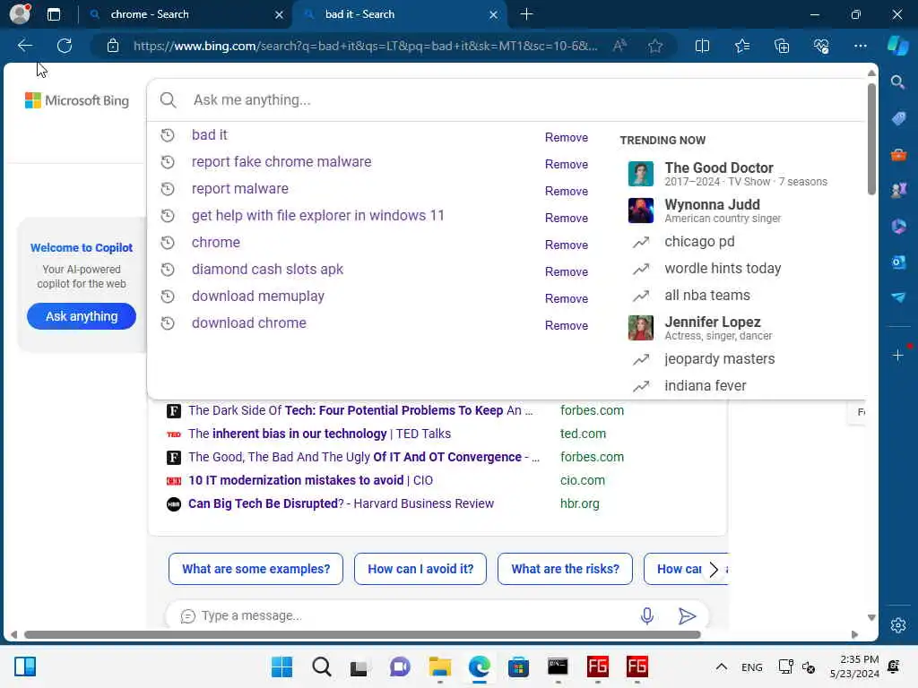
Task: Open trending 'Jennifer Lopez' entry
Action: tap(701, 328)
